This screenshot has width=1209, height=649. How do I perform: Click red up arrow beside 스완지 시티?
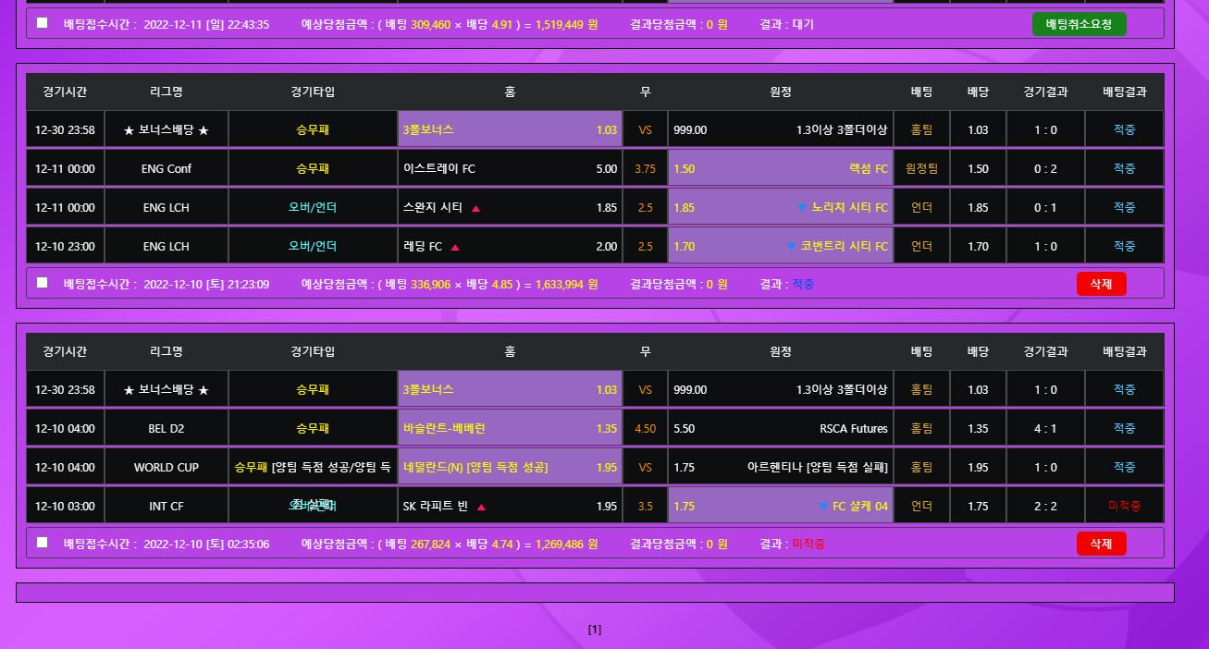tap(476, 208)
